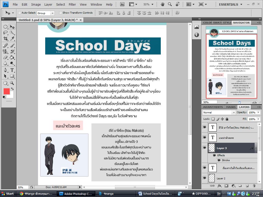Open the Opacity slider arrow

click(258, 112)
